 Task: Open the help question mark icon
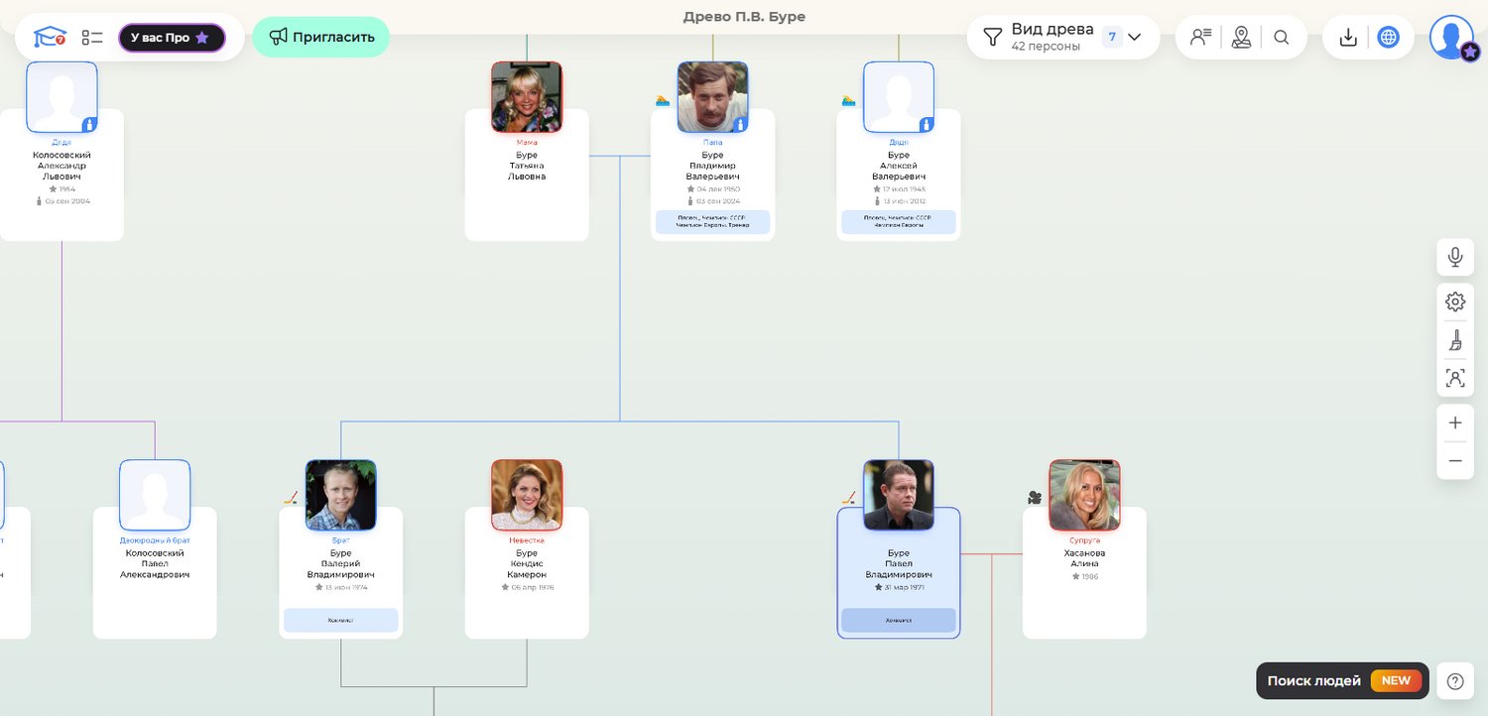(1455, 681)
